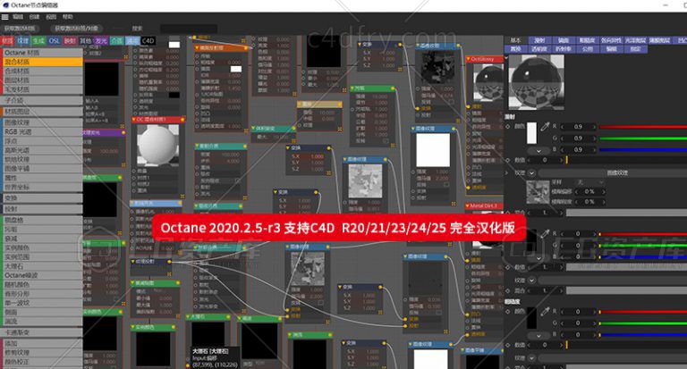687x369 pixels.
Task: Increase the first 0 % value stepper
Action: point(603,192)
